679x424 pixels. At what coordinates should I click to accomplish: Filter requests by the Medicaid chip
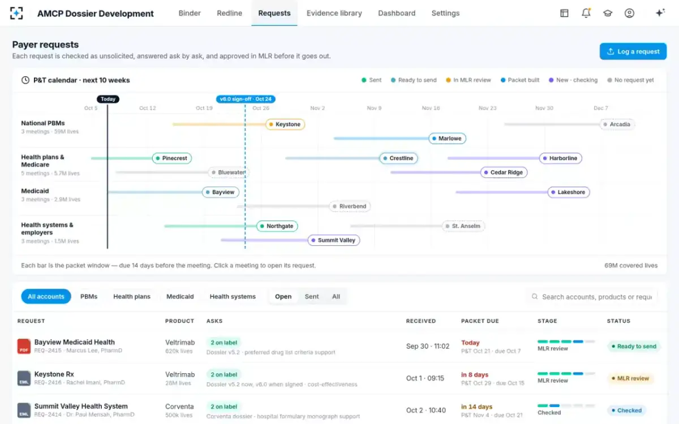[180, 297]
